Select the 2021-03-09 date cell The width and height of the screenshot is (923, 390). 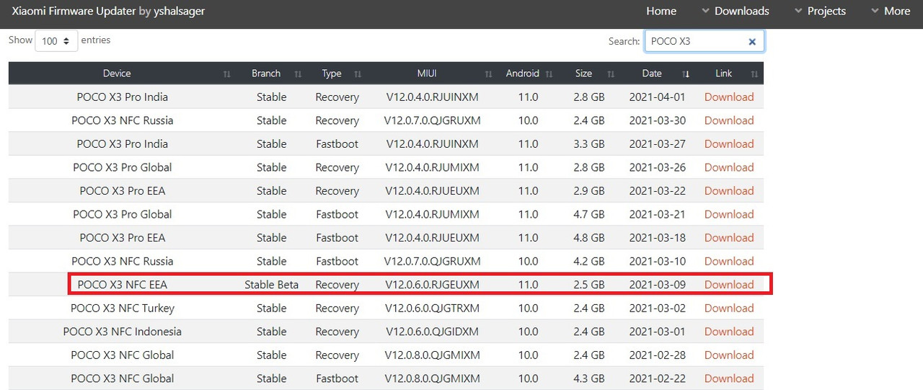[x=658, y=284]
